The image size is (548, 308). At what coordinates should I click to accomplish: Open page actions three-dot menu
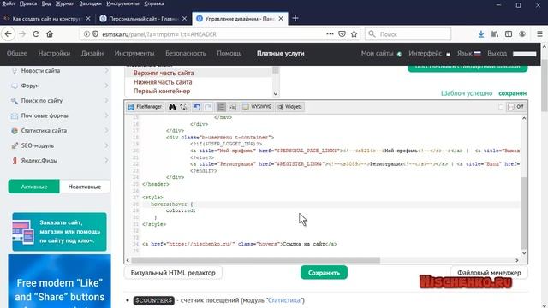click(330, 34)
